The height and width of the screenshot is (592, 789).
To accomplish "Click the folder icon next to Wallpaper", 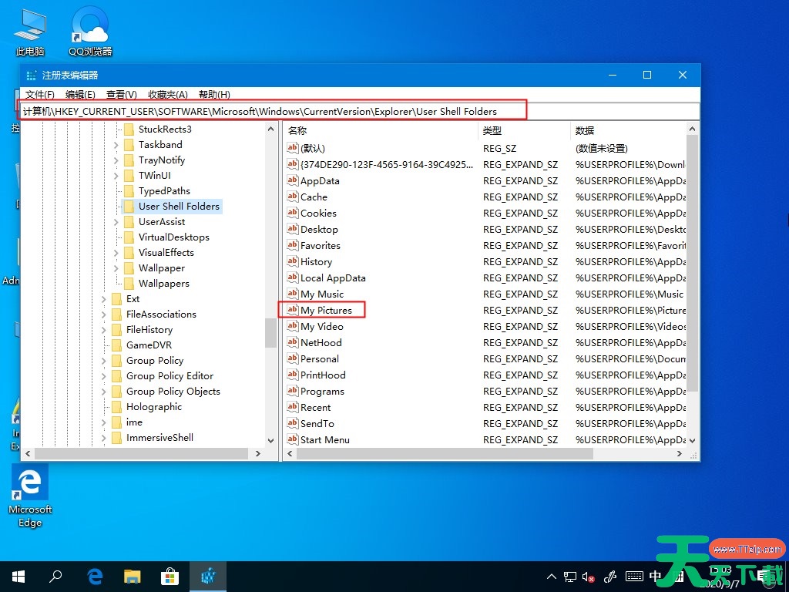I will coord(129,267).
